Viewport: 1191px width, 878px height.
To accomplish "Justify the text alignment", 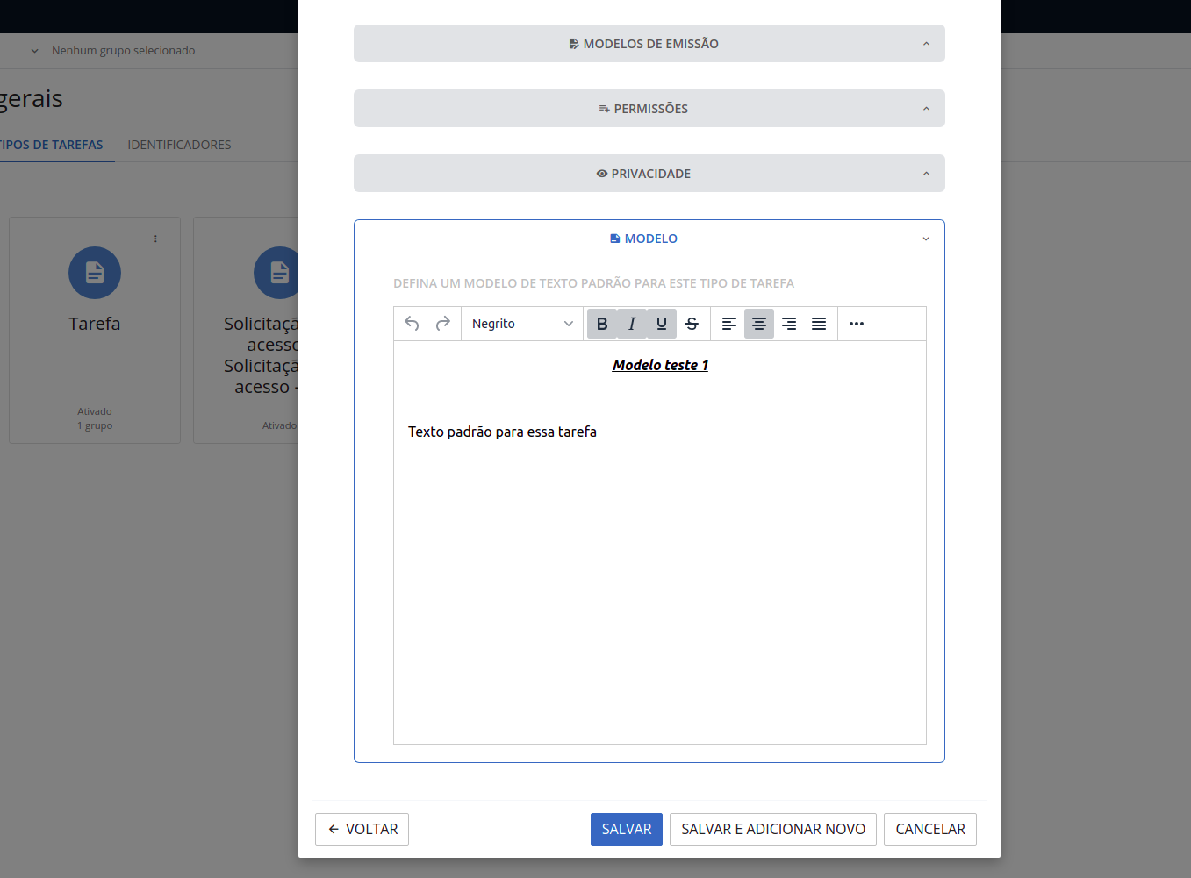I will [819, 324].
